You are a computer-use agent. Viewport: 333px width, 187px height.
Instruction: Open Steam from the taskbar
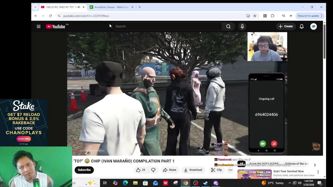tap(206, 183)
